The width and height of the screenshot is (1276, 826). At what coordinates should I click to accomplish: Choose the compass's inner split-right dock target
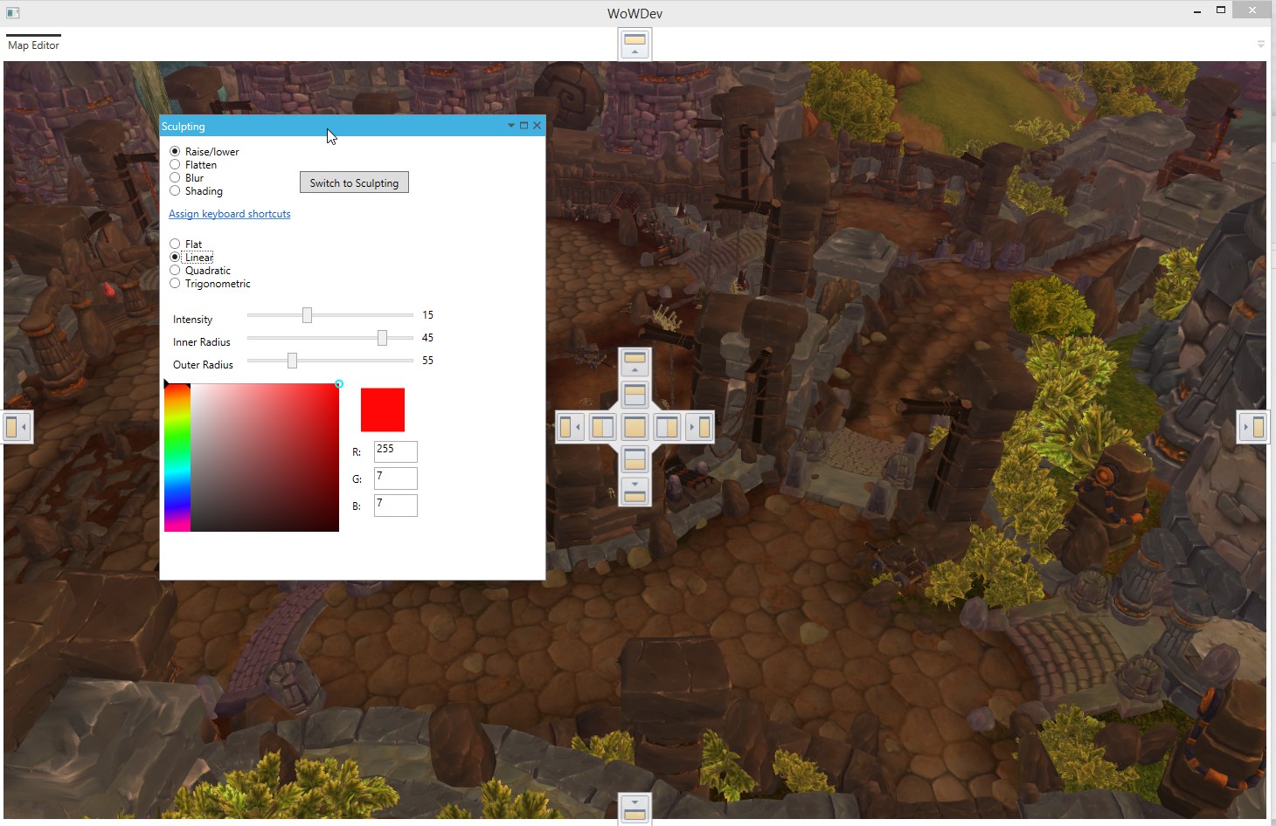[x=667, y=427]
